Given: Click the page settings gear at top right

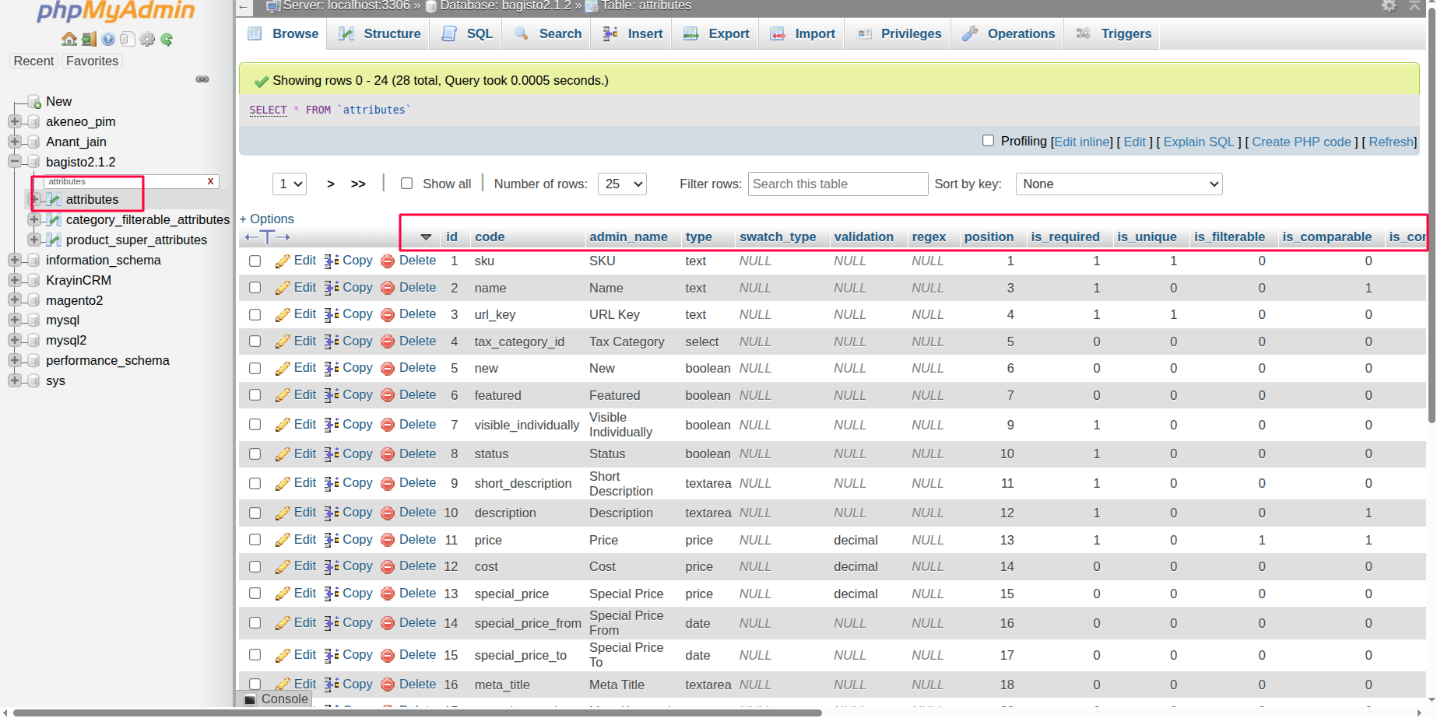Looking at the screenshot, I should (x=1389, y=5).
